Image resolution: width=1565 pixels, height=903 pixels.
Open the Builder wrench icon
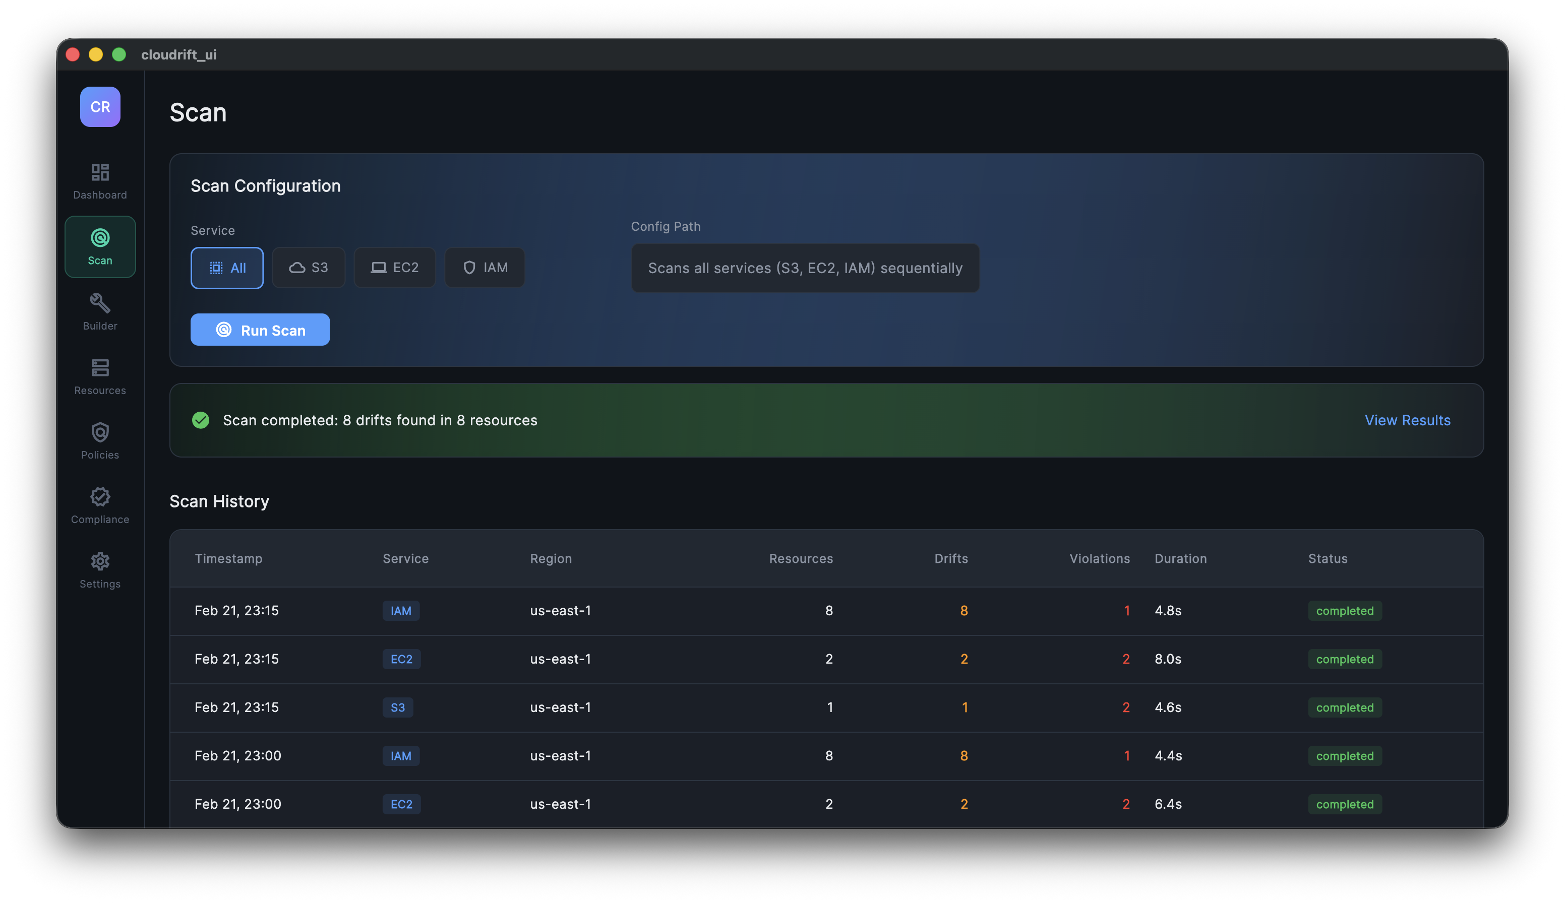coord(100,311)
